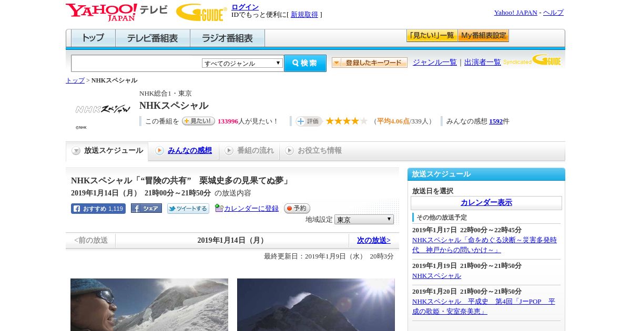Open the ヘルプ link
The width and height of the screenshot is (631, 331).
(553, 13)
